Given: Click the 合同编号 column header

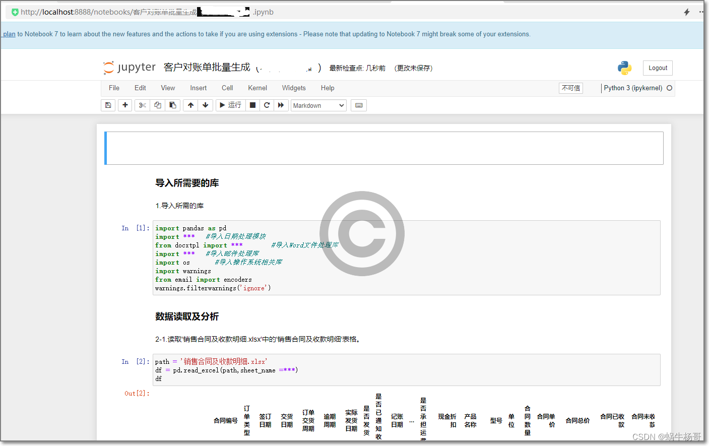Looking at the screenshot, I should [225, 420].
